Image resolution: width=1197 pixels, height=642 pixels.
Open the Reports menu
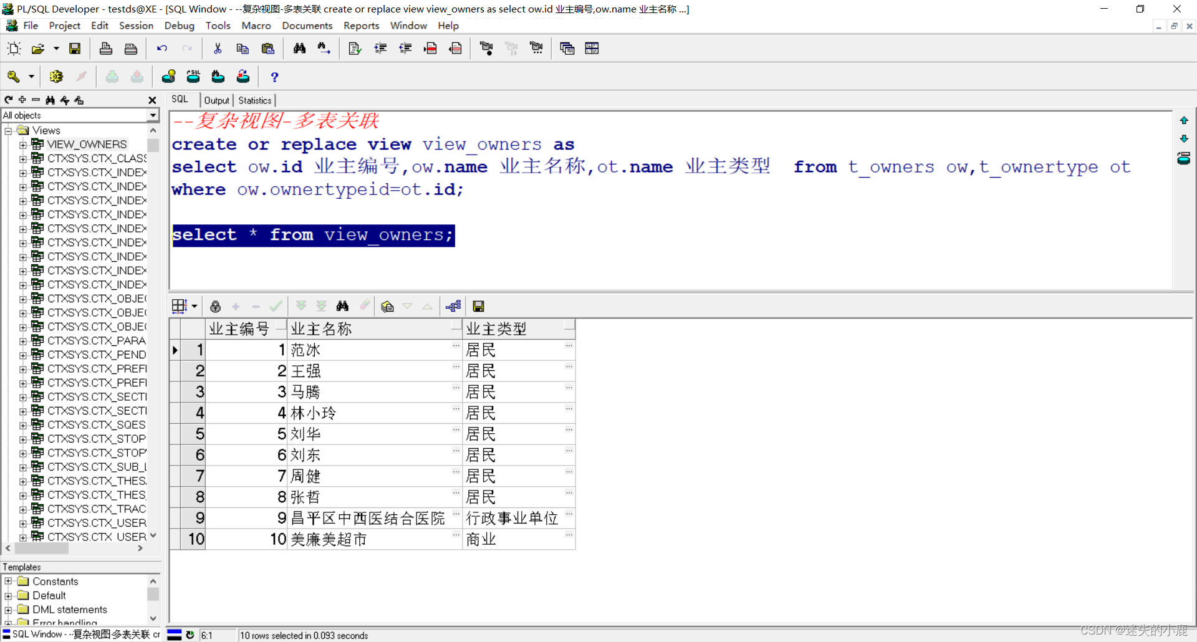tap(362, 26)
